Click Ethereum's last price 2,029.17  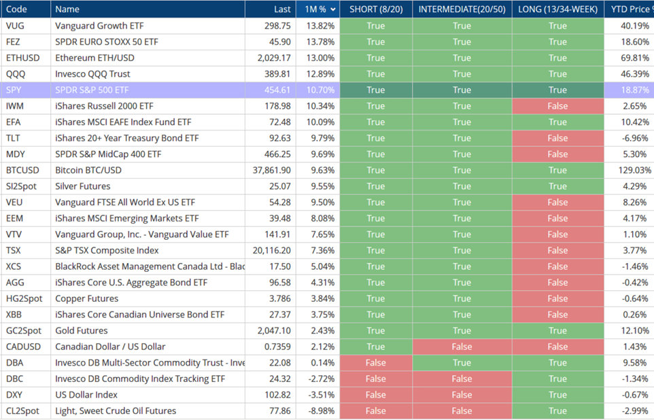click(273, 58)
